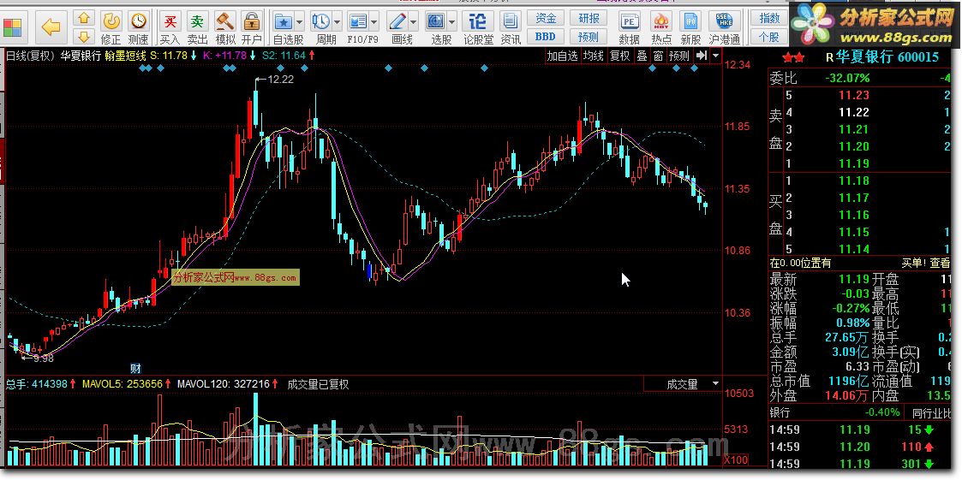962x480 pixels.
Task: Click the MAVOL5: 253656 value
Action: tap(122, 384)
